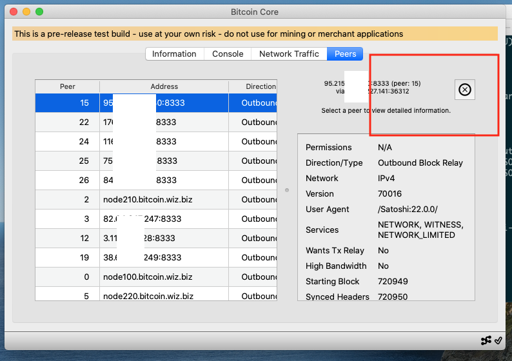The height and width of the screenshot is (361, 512).
Task: Click the Synced Headers value 720950
Action: click(393, 297)
